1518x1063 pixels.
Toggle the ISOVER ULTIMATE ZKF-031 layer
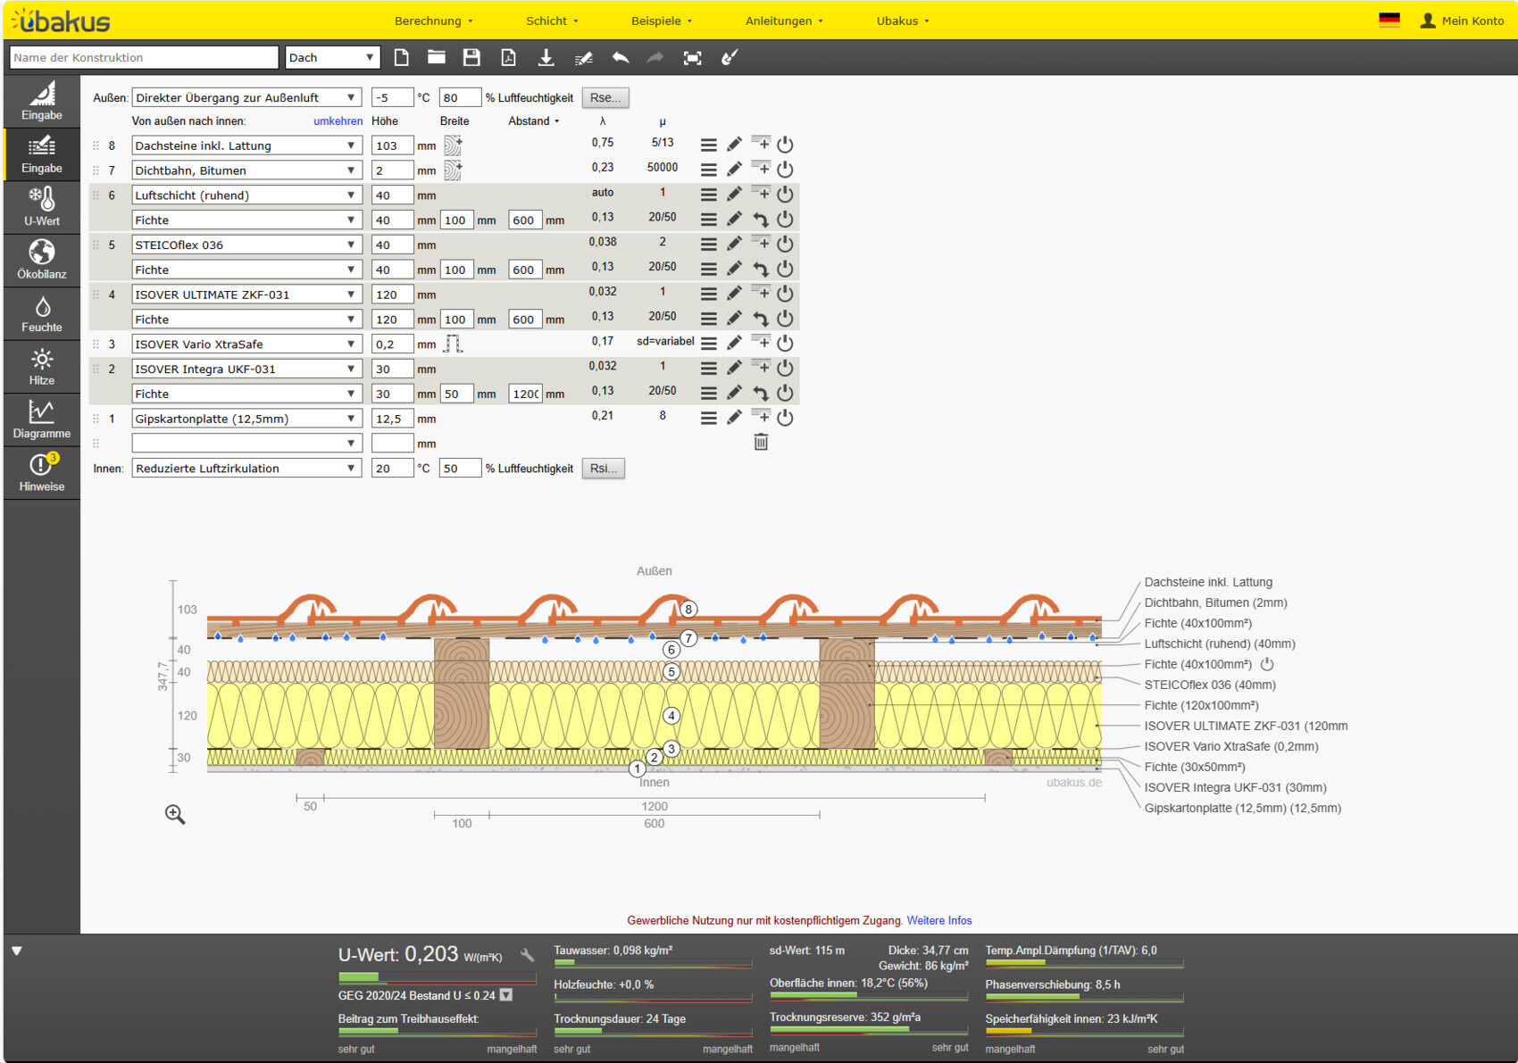click(x=785, y=294)
